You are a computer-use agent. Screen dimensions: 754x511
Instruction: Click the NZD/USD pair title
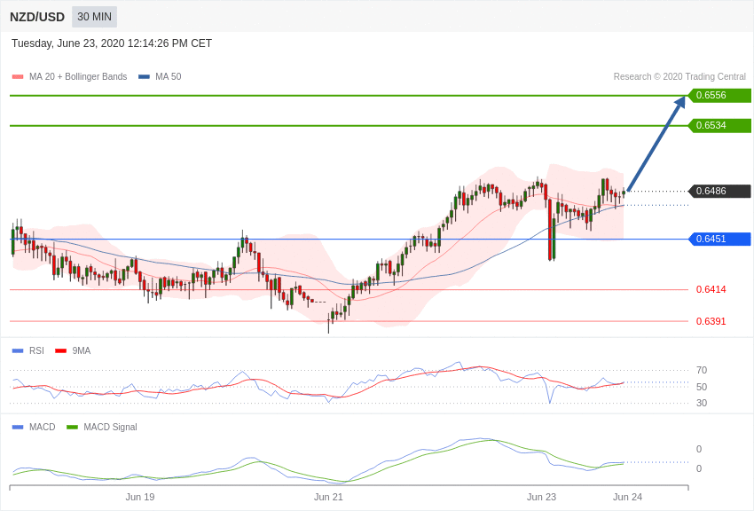click(37, 17)
